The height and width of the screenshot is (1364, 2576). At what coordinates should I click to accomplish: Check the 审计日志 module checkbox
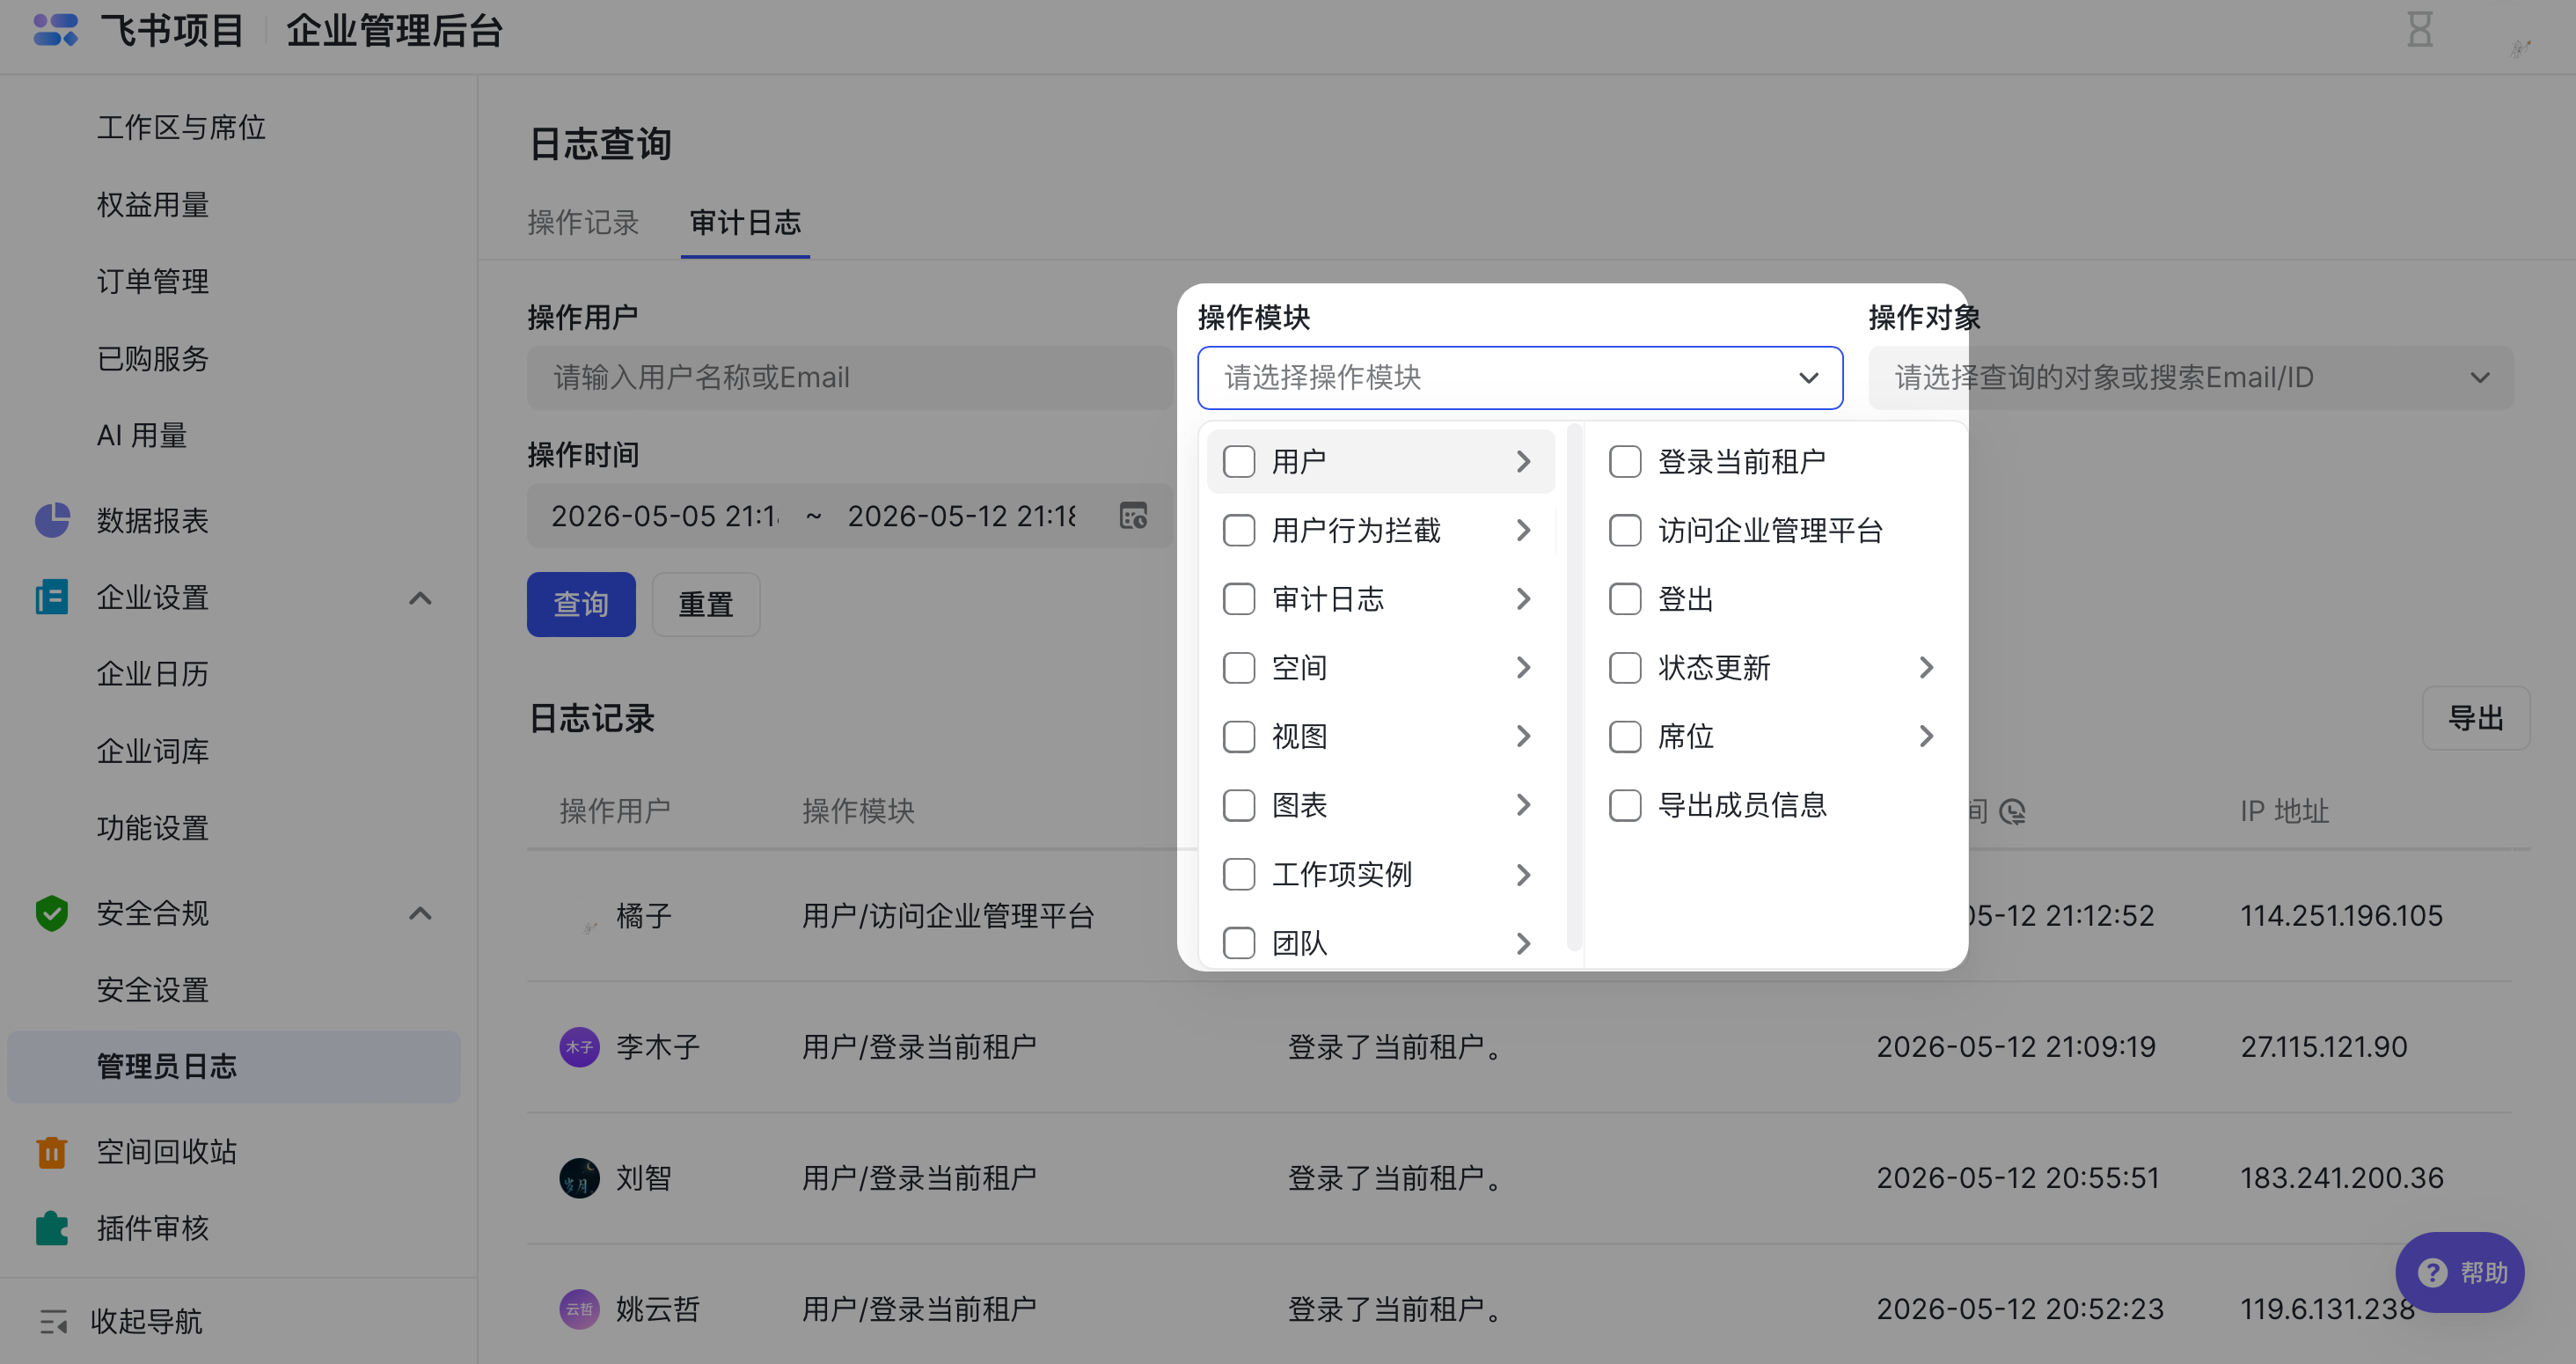coord(1239,599)
